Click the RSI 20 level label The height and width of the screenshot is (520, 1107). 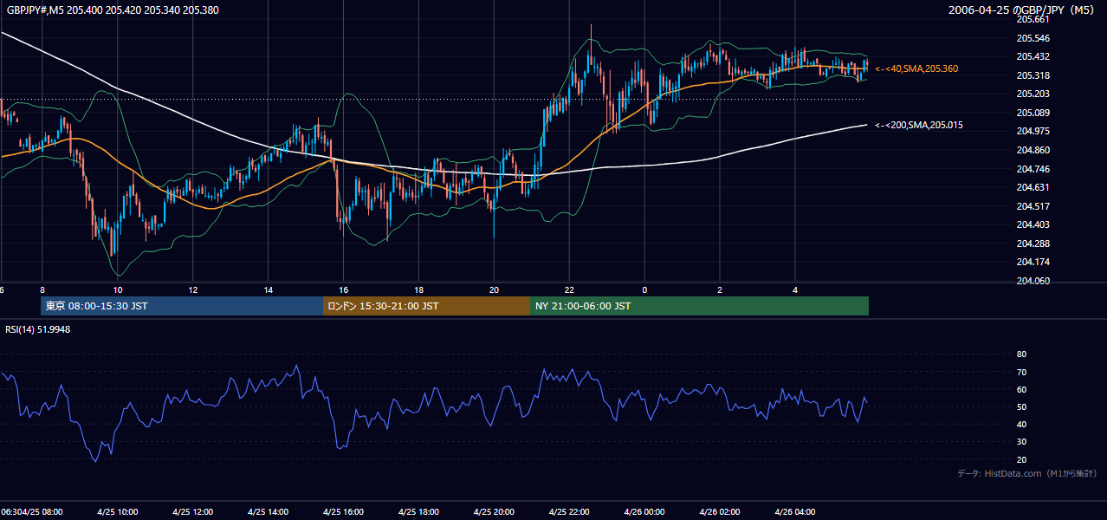1021,459
